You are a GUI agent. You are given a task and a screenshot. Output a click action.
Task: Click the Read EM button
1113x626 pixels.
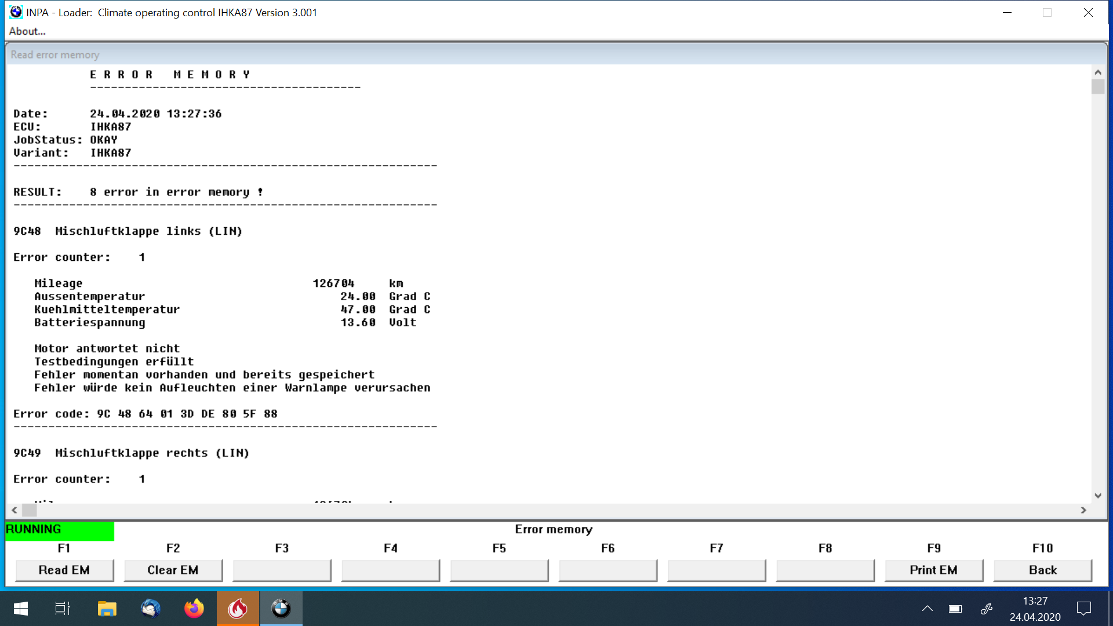[64, 570]
